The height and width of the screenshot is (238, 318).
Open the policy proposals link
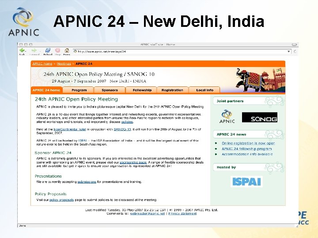(61, 200)
